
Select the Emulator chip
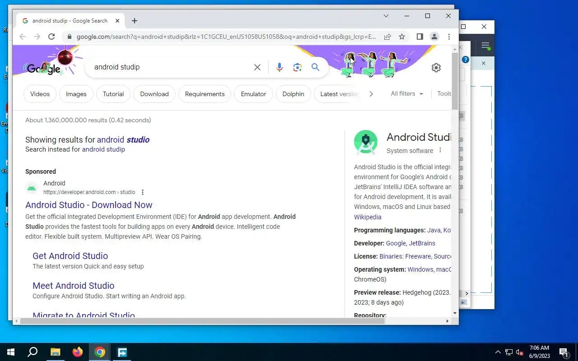[x=253, y=94]
